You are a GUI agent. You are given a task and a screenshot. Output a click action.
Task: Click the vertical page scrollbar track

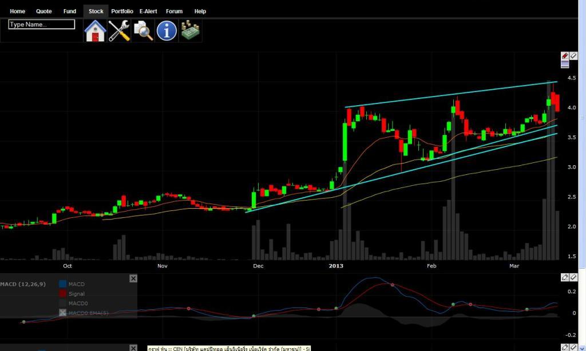(x=582, y=306)
